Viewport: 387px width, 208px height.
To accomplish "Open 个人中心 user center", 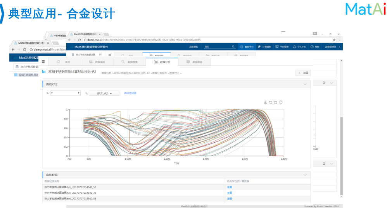I will tap(299, 47).
